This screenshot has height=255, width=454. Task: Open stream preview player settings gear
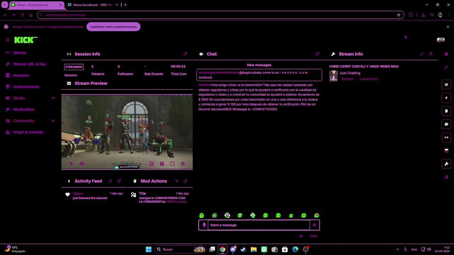tap(183, 164)
